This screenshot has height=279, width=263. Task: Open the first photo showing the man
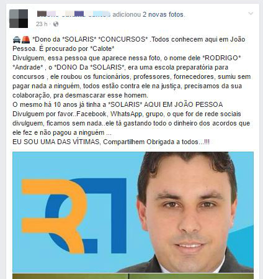pos(133,212)
